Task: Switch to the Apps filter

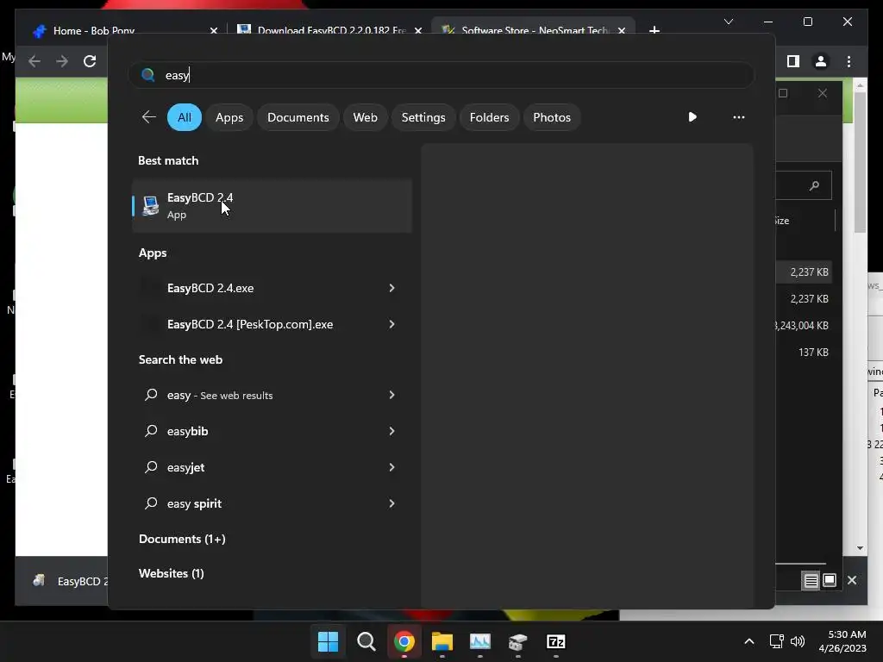Action: pos(229,117)
